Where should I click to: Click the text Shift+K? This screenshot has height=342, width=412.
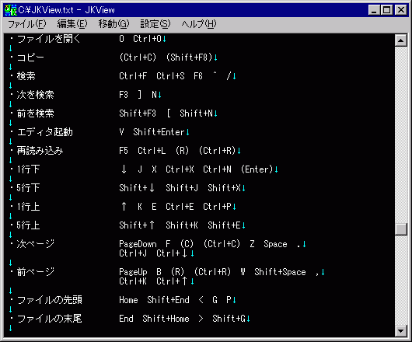point(182,225)
